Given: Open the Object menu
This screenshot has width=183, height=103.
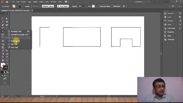Looking at the screenshot, I should point(23,2).
